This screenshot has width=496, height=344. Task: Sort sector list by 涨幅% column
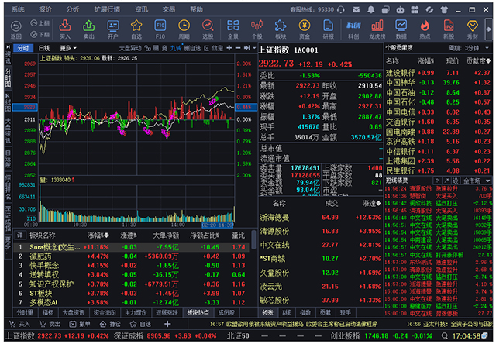click(98, 236)
